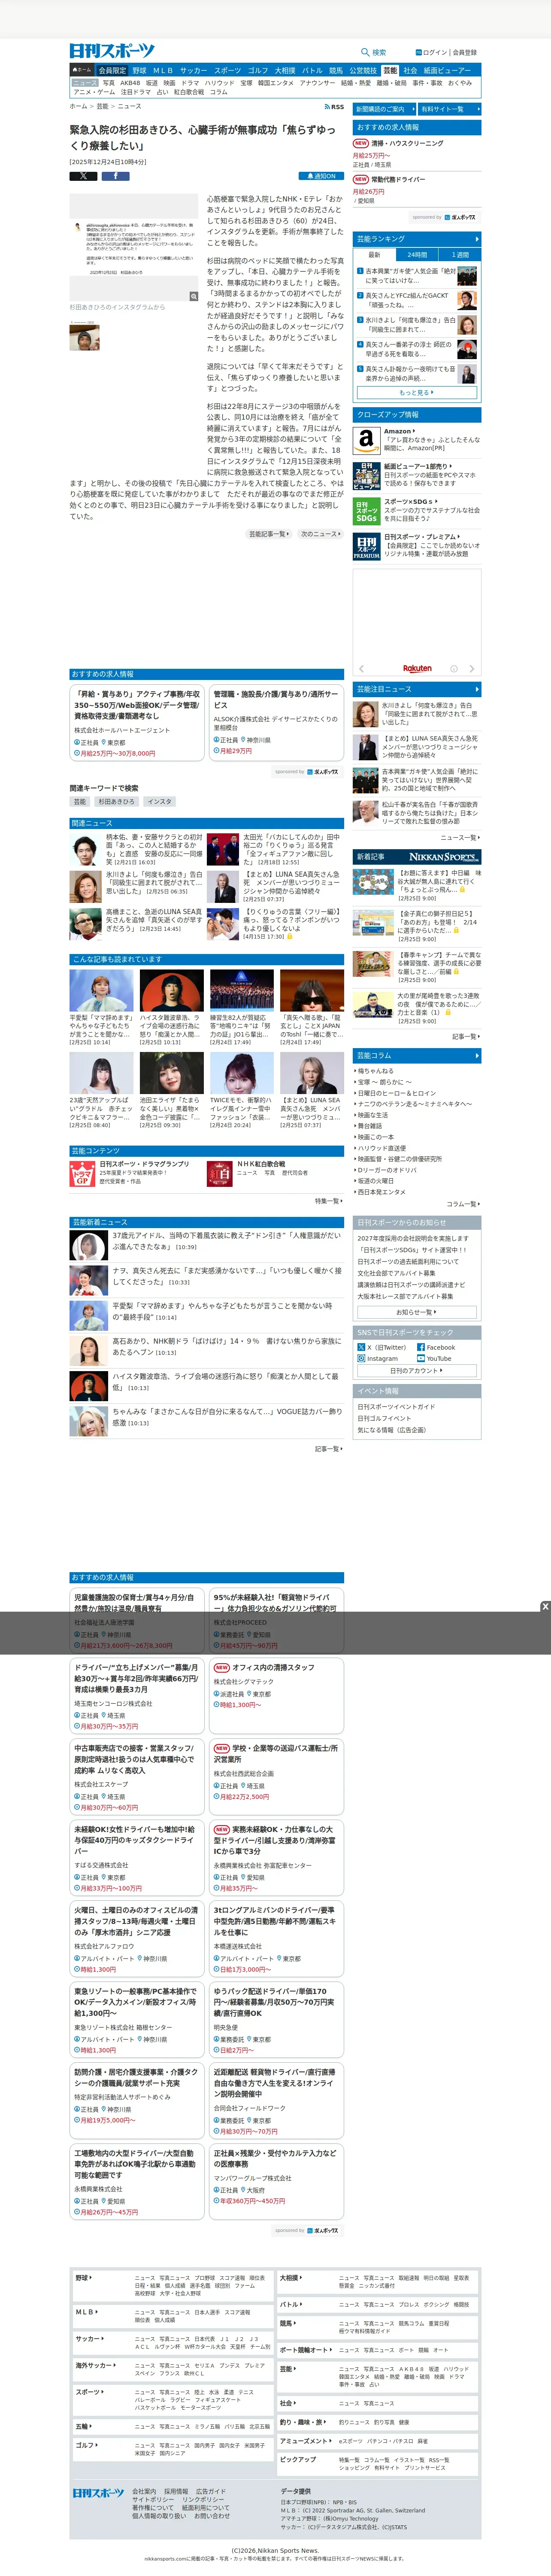This screenshot has width=551, height=2576.
Task: Open お知らせ一覧 button
Action: pyautogui.click(x=416, y=1312)
